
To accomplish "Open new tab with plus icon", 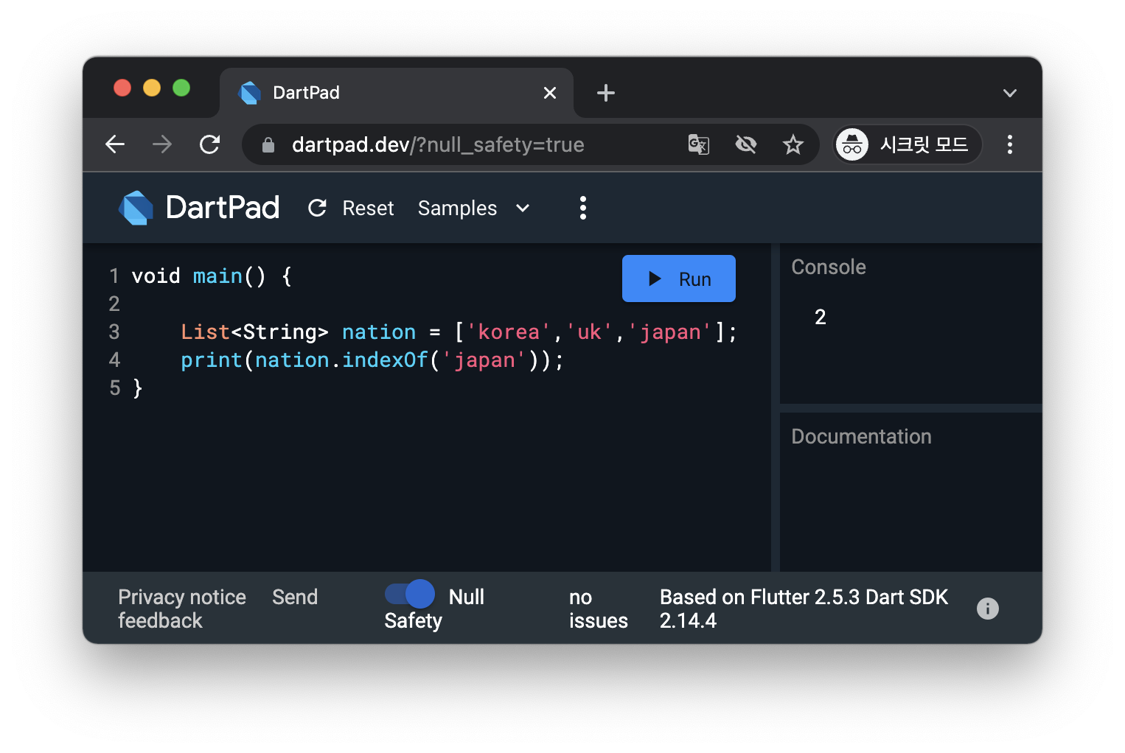I will [x=606, y=93].
